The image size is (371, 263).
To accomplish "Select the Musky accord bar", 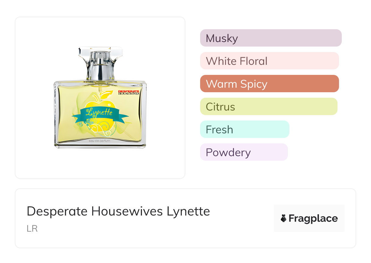I will [270, 38].
